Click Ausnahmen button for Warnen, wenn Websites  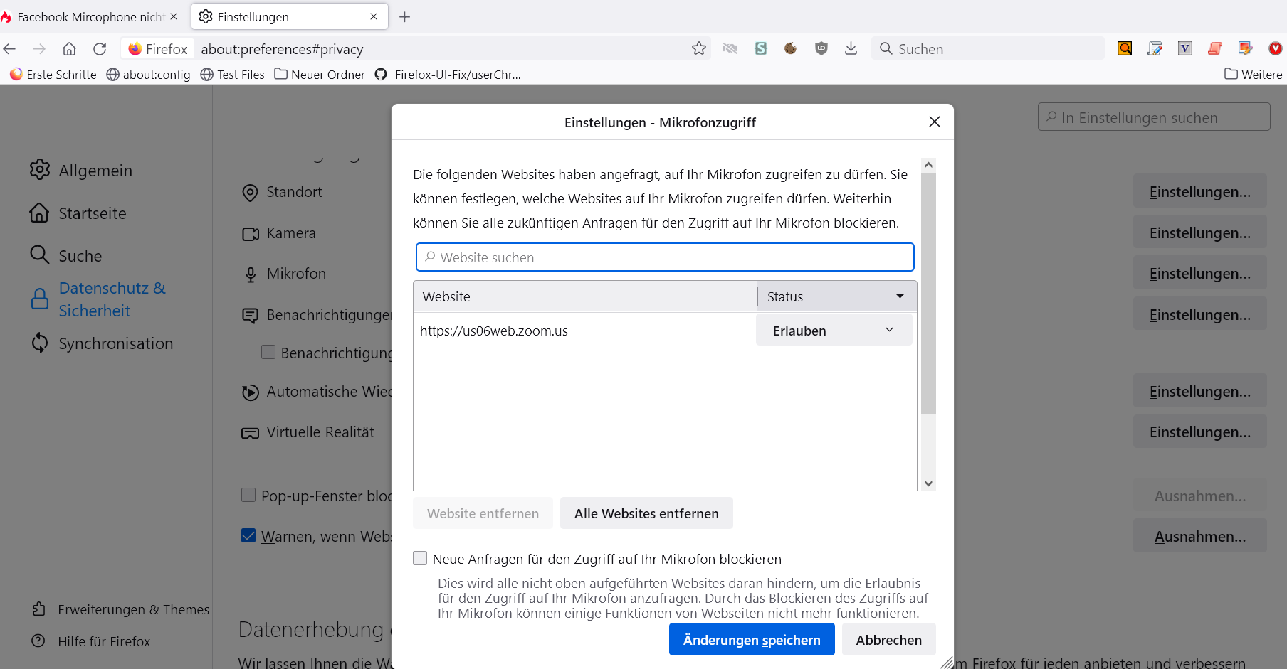1199,536
